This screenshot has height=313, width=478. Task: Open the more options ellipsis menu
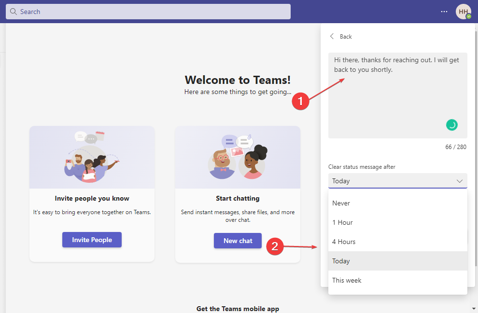(444, 12)
